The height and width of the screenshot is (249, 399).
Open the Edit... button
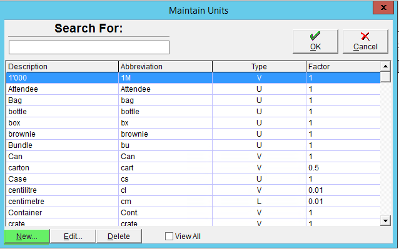point(73,237)
